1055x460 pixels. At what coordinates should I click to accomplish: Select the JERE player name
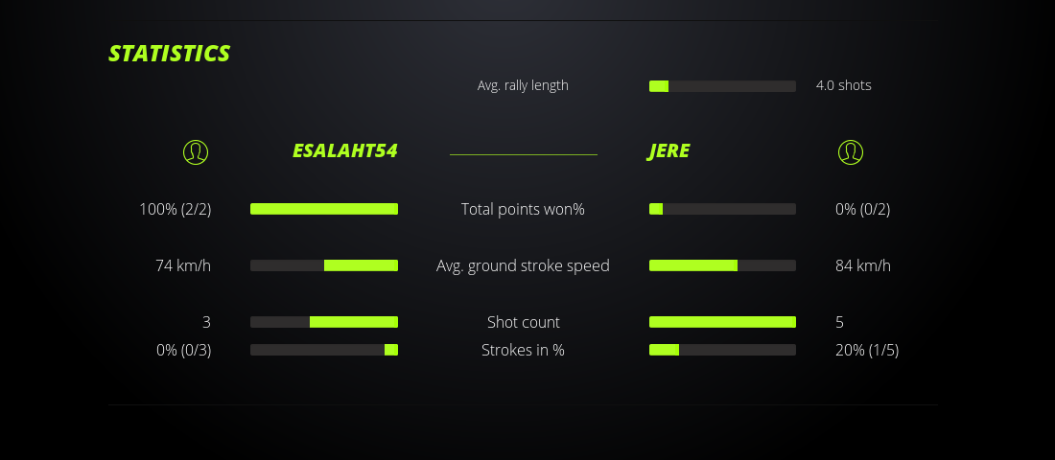(x=668, y=151)
